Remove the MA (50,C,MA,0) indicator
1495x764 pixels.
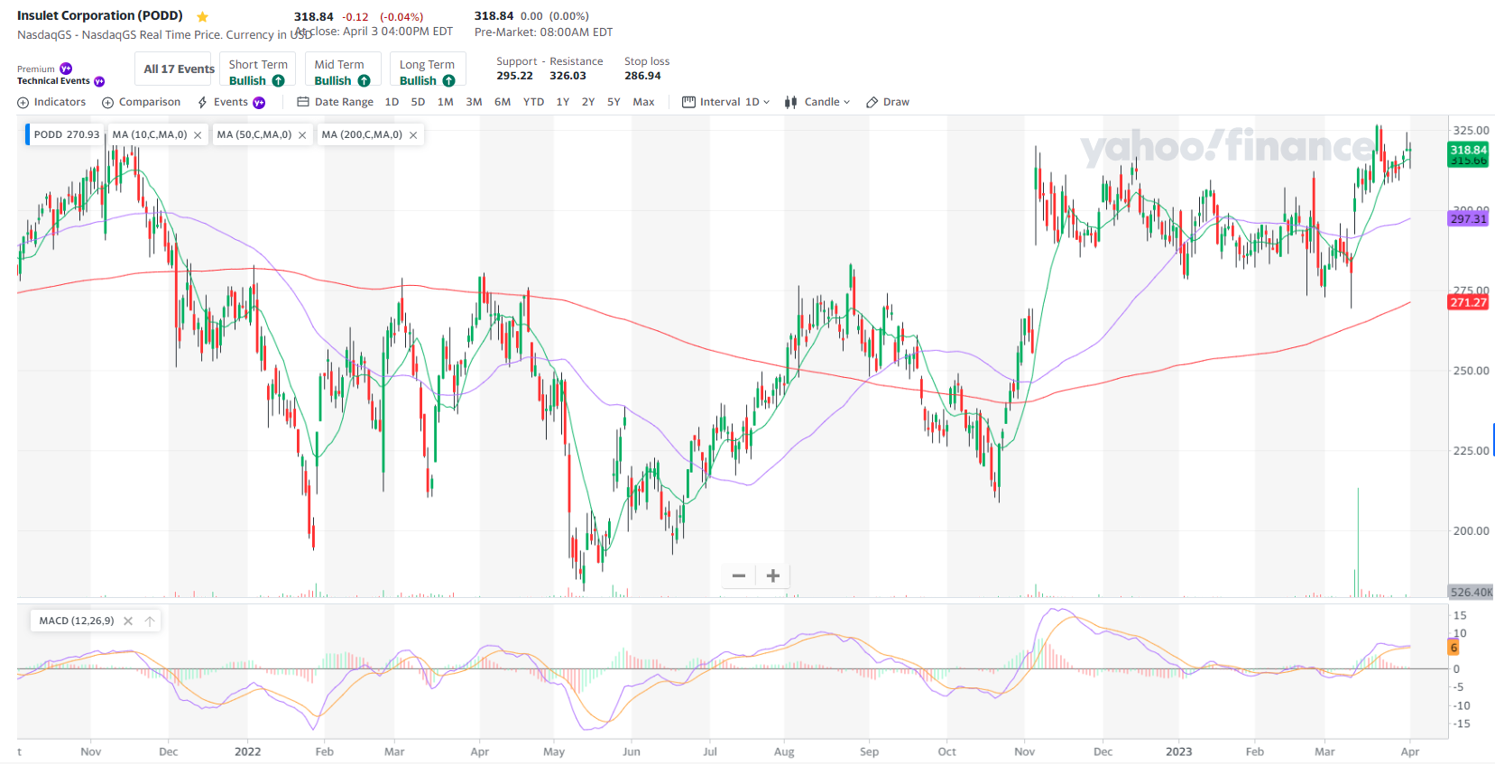pyautogui.click(x=302, y=135)
